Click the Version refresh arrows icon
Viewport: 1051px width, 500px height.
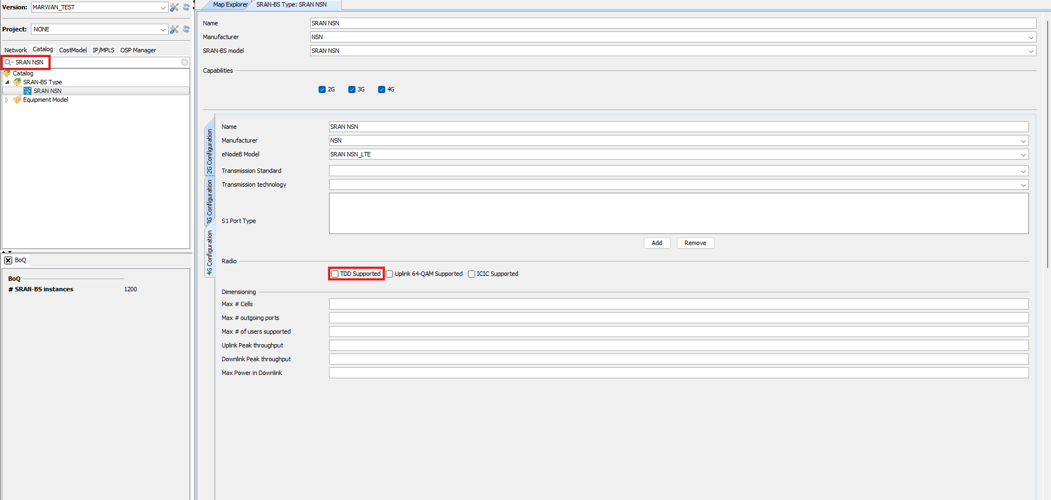(x=186, y=7)
